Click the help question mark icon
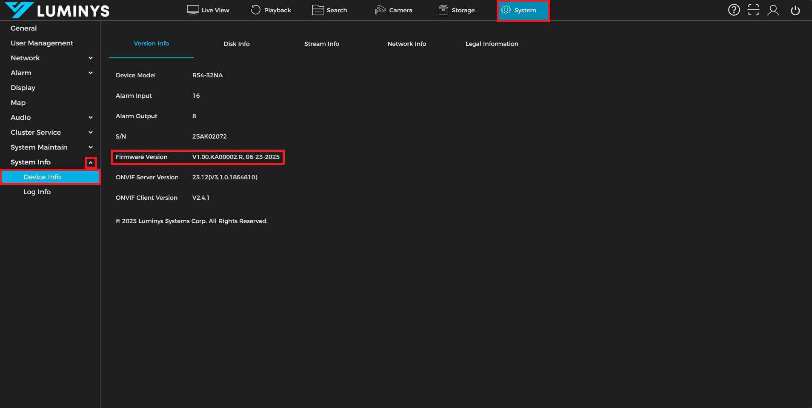Viewport: 812px width, 408px height. click(734, 10)
